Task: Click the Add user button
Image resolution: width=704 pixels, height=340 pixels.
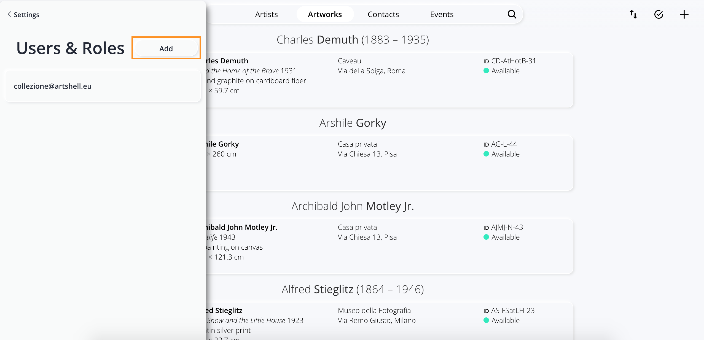Action: pos(166,48)
